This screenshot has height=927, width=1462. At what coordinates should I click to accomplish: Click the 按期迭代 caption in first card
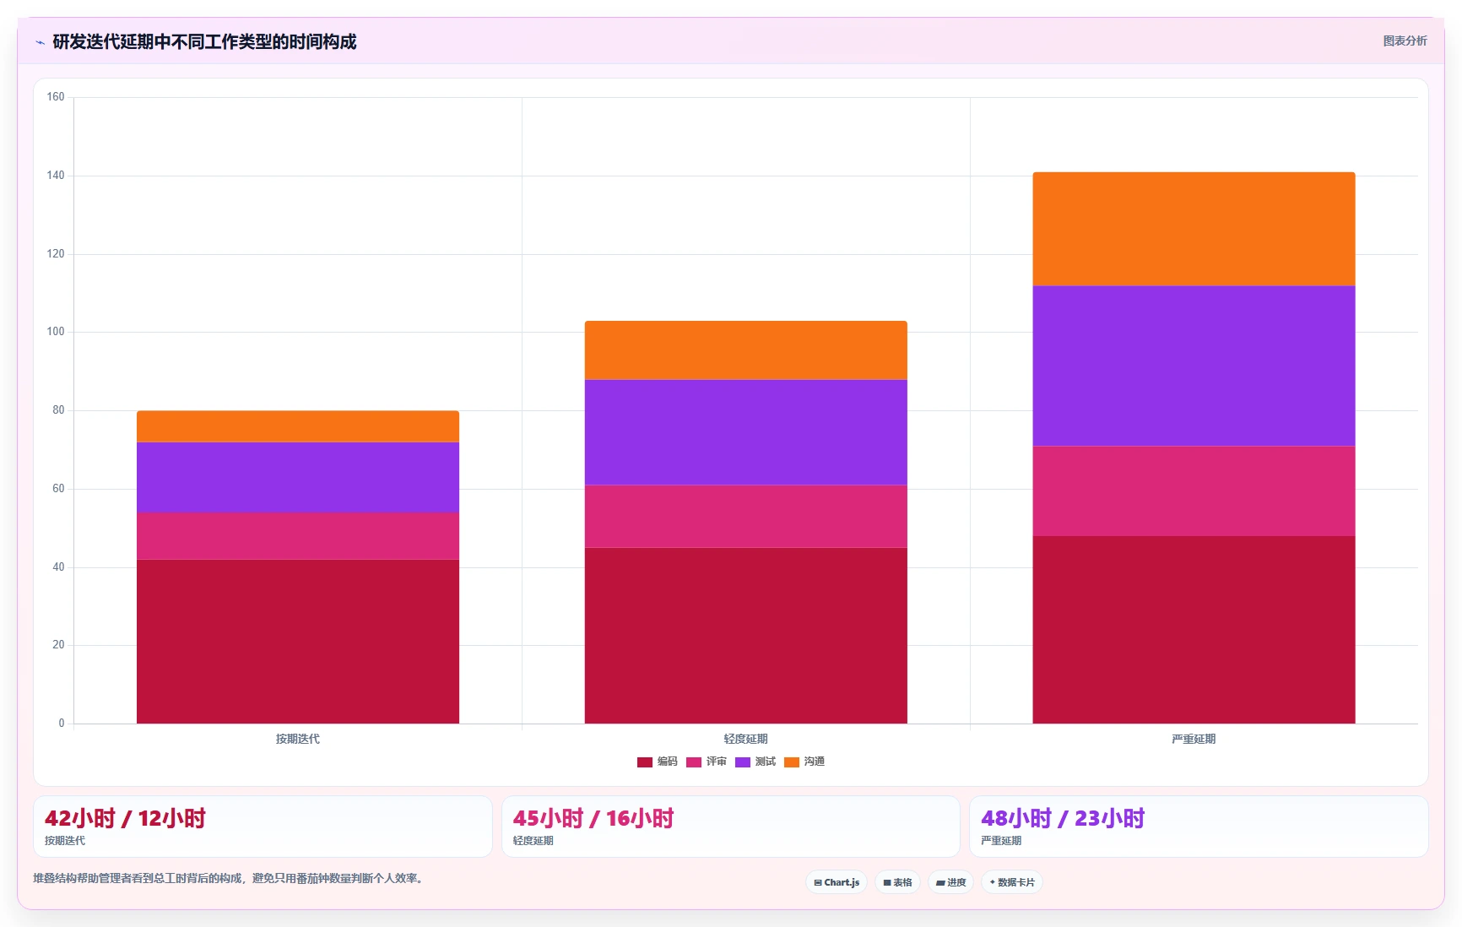click(65, 841)
